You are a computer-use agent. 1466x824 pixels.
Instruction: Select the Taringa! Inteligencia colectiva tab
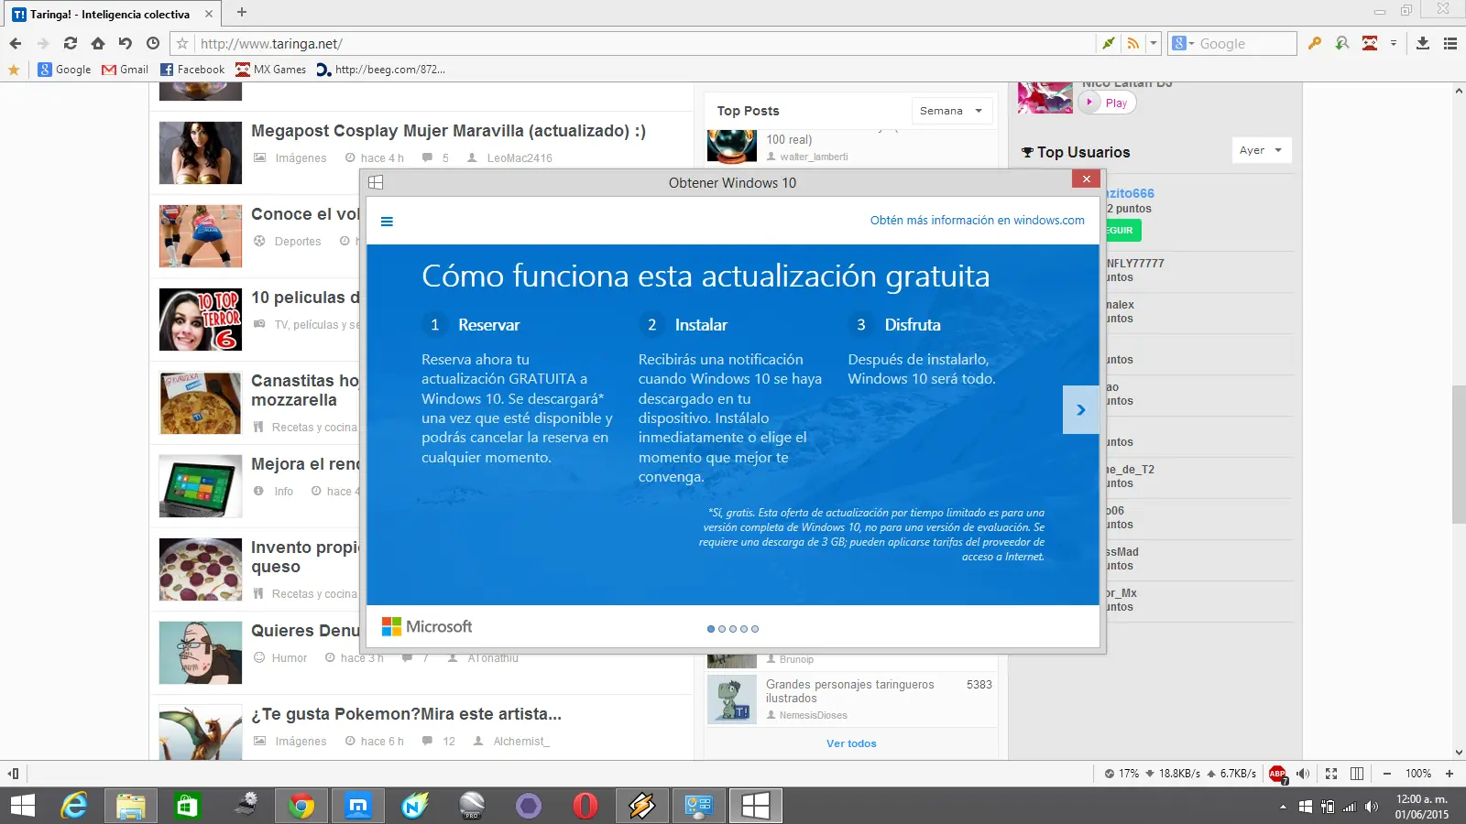(x=110, y=14)
